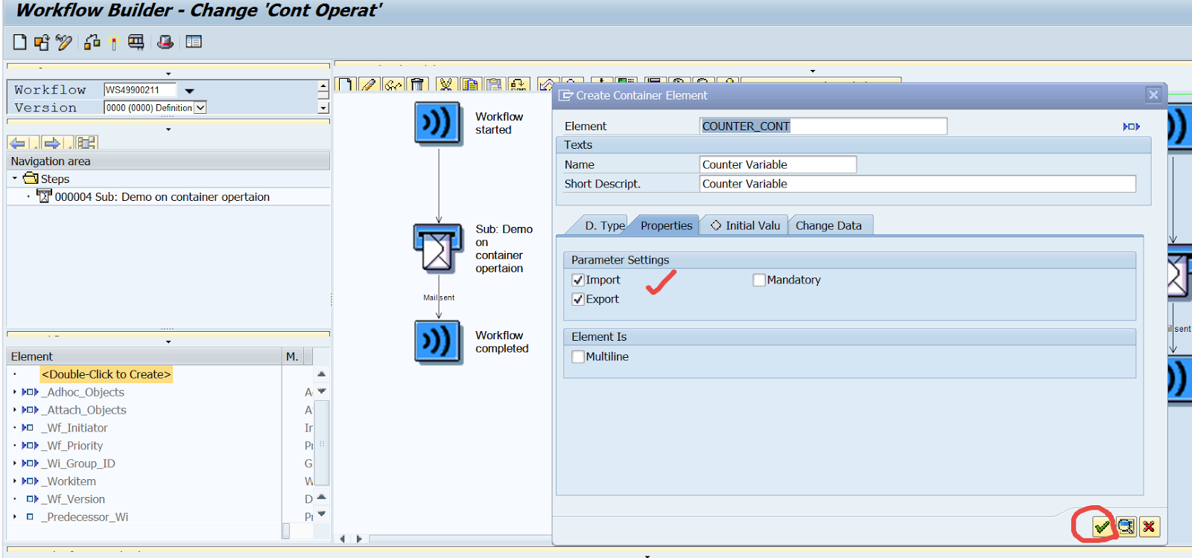The height and width of the screenshot is (558, 1192).
Task: Click the Test truck icon in toolbar
Action: tap(136, 42)
